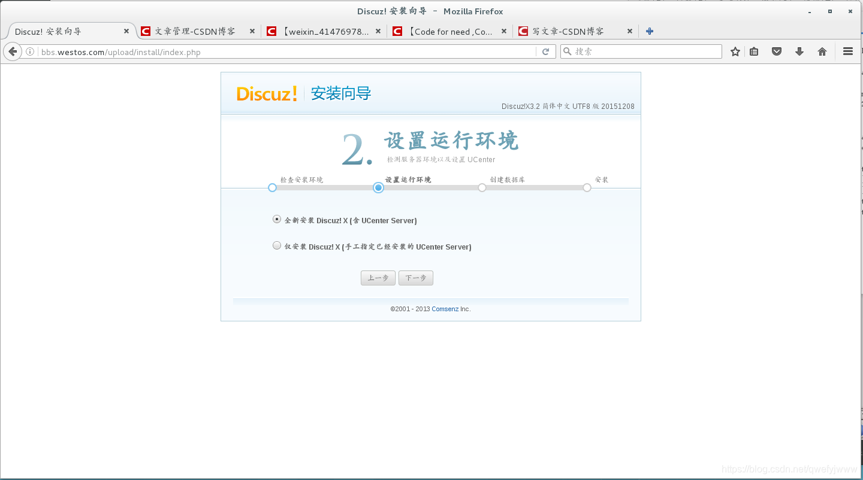Click the 设置运行环境 heading text

coord(451,141)
